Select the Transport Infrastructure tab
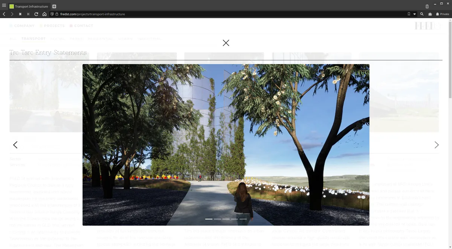Screen dimensions: 452x249 29,6
